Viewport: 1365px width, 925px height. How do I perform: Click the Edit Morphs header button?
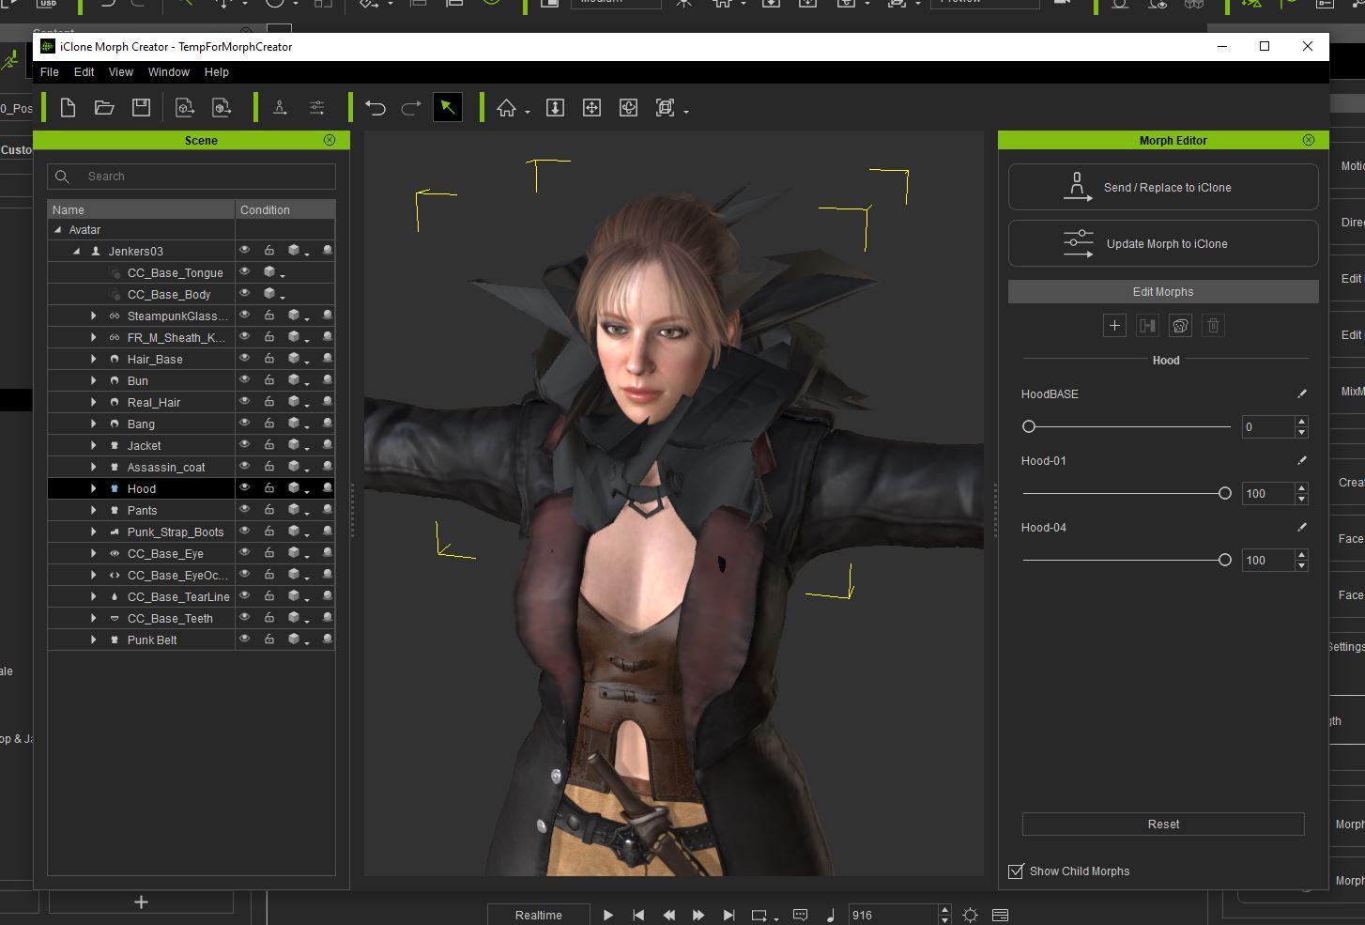coord(1163,291)
